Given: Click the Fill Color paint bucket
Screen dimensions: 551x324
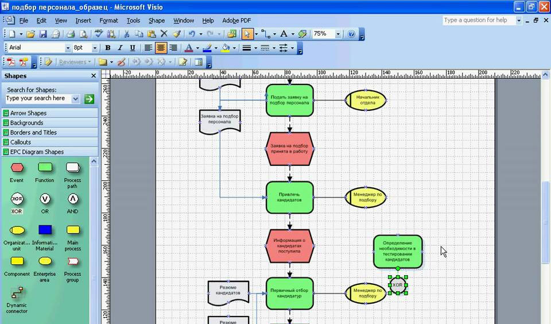Looking at the screenshot, I should pos(226,48).
